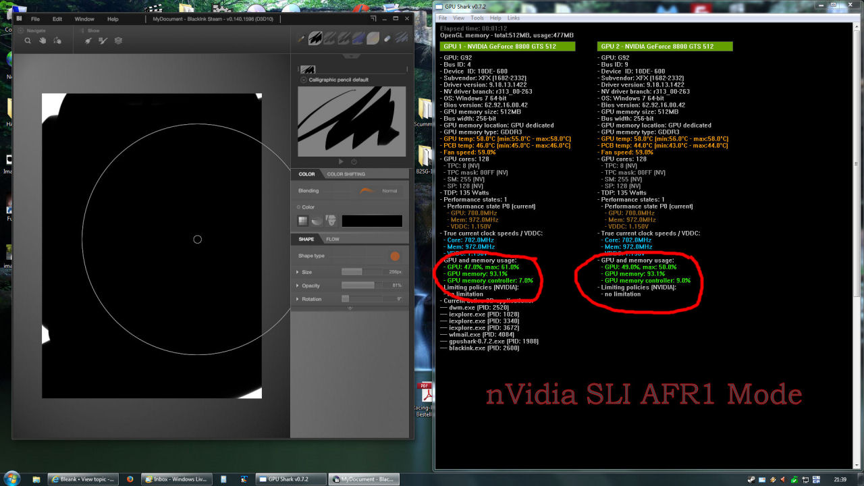The height and width of the screenshot is (486, 864).
Task: Open the Edit menu in BlackInk
Action: (57, 19)
